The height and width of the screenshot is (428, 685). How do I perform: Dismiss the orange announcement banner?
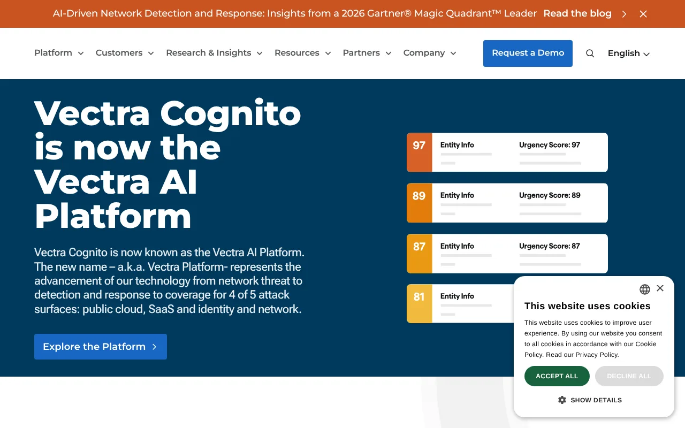(x=643, y=14)
